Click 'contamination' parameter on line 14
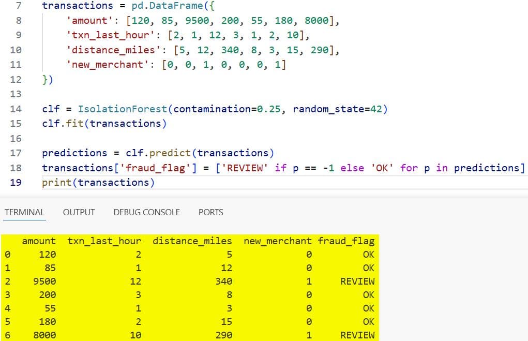The height and width of the screenshot is (341, 528). pyautogui.click(x=212, y=109)
